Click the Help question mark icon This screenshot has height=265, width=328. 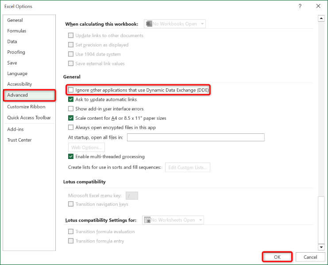(300, 6)
